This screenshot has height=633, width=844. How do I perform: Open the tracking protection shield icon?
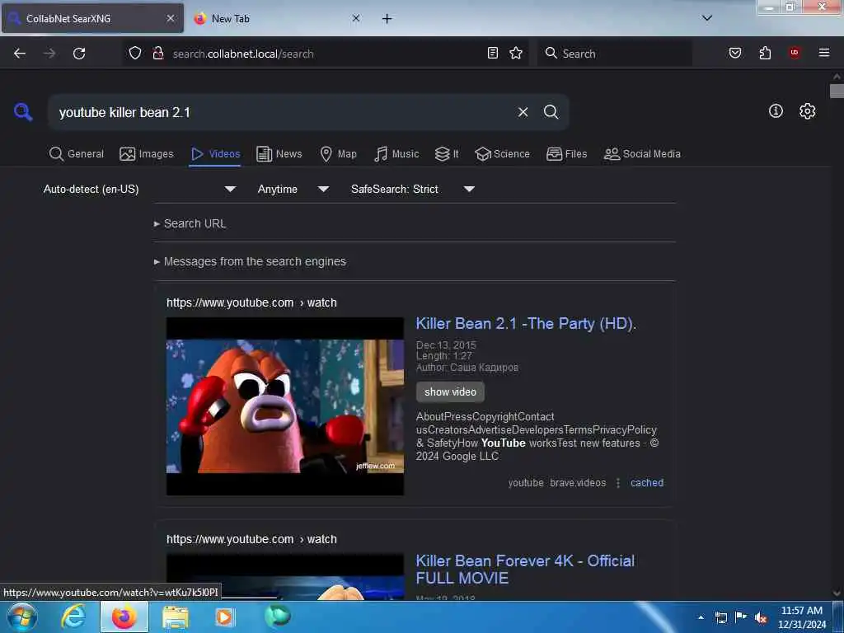(x=135, y=53)
